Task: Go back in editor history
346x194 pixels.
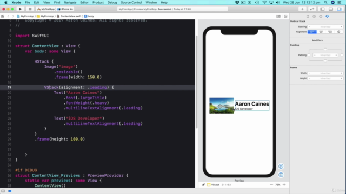Action: click(8, 16)
